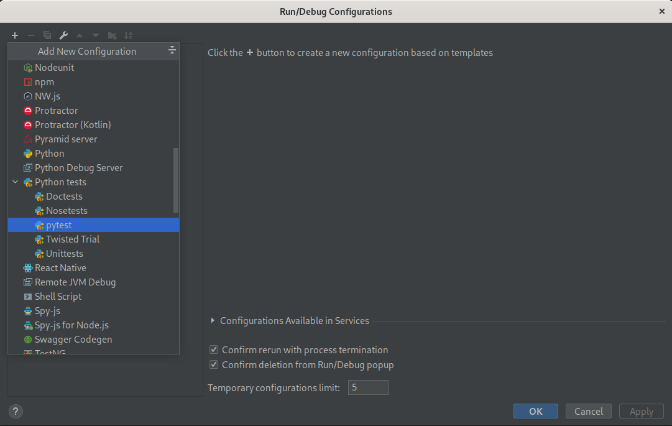
Task: Collapse the Python tests tree node
Action: pos(16,182)
